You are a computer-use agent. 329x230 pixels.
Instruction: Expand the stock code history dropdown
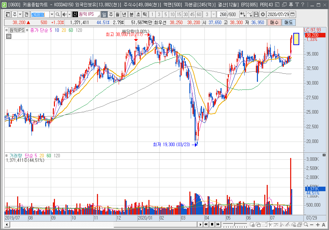click(x=52, y=14)
